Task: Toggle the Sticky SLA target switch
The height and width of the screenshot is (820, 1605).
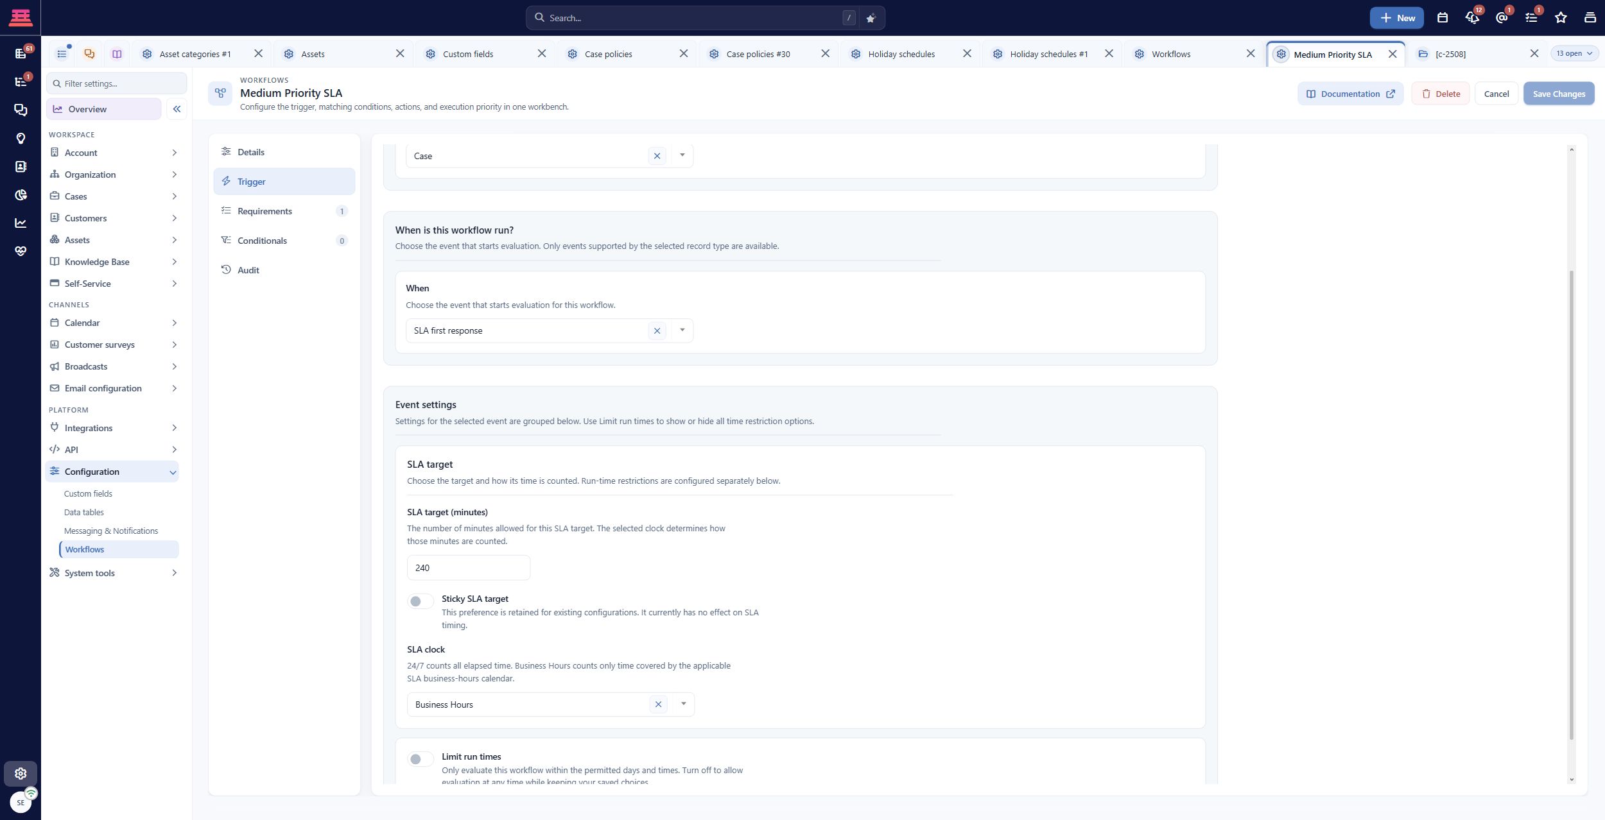Action: click(x=421, y=601)
